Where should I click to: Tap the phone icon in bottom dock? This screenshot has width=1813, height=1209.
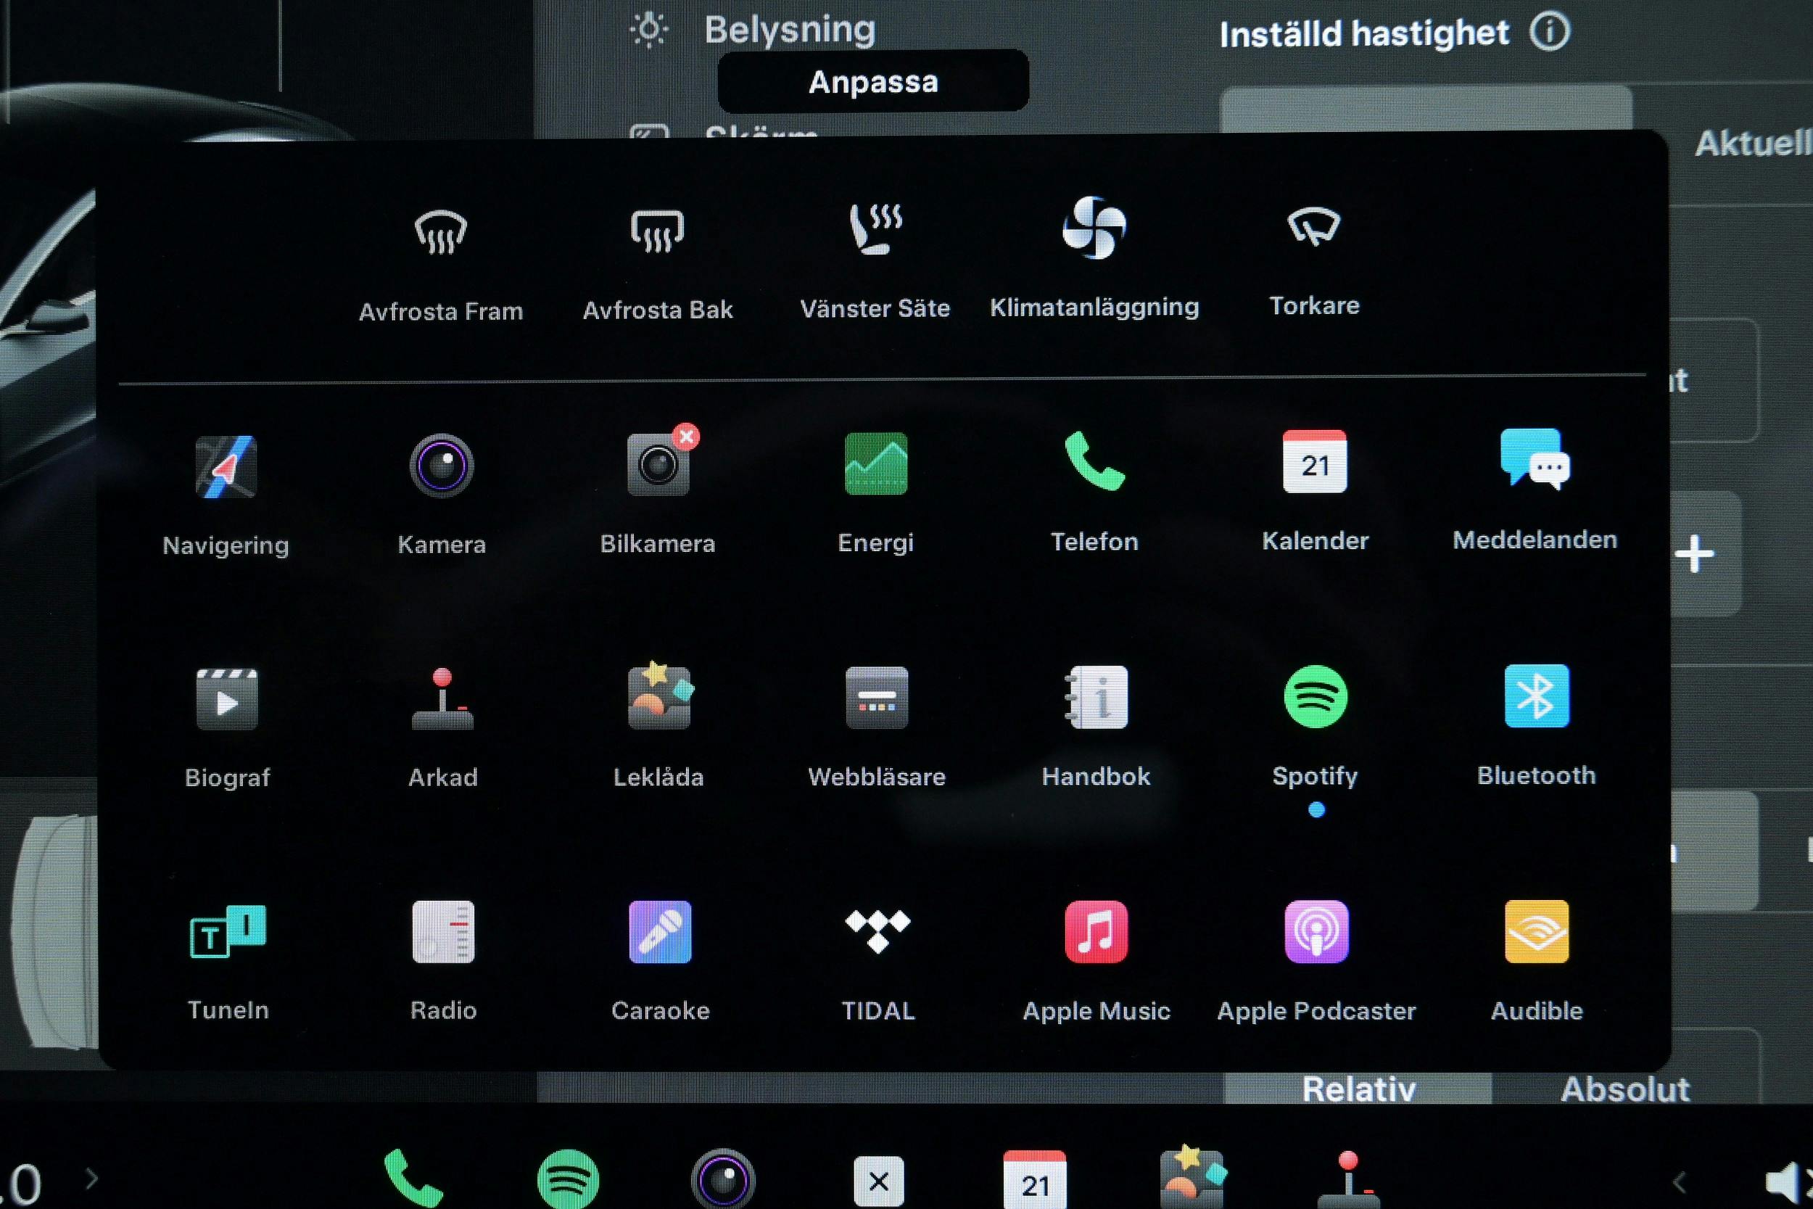pyautogui.click(x=413, y=1178)
